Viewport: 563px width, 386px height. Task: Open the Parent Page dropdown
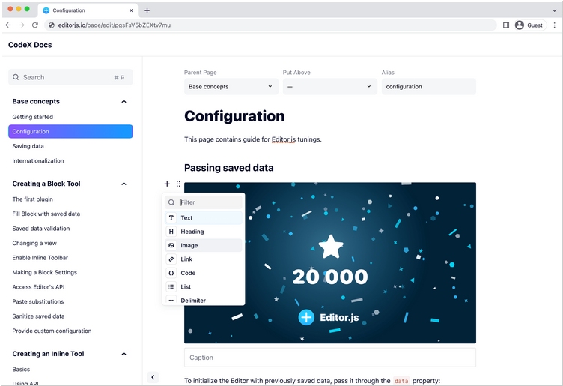tap(231, 87)
